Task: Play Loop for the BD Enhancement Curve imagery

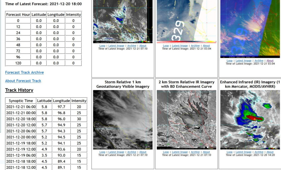Action: [x=166, y=152]
